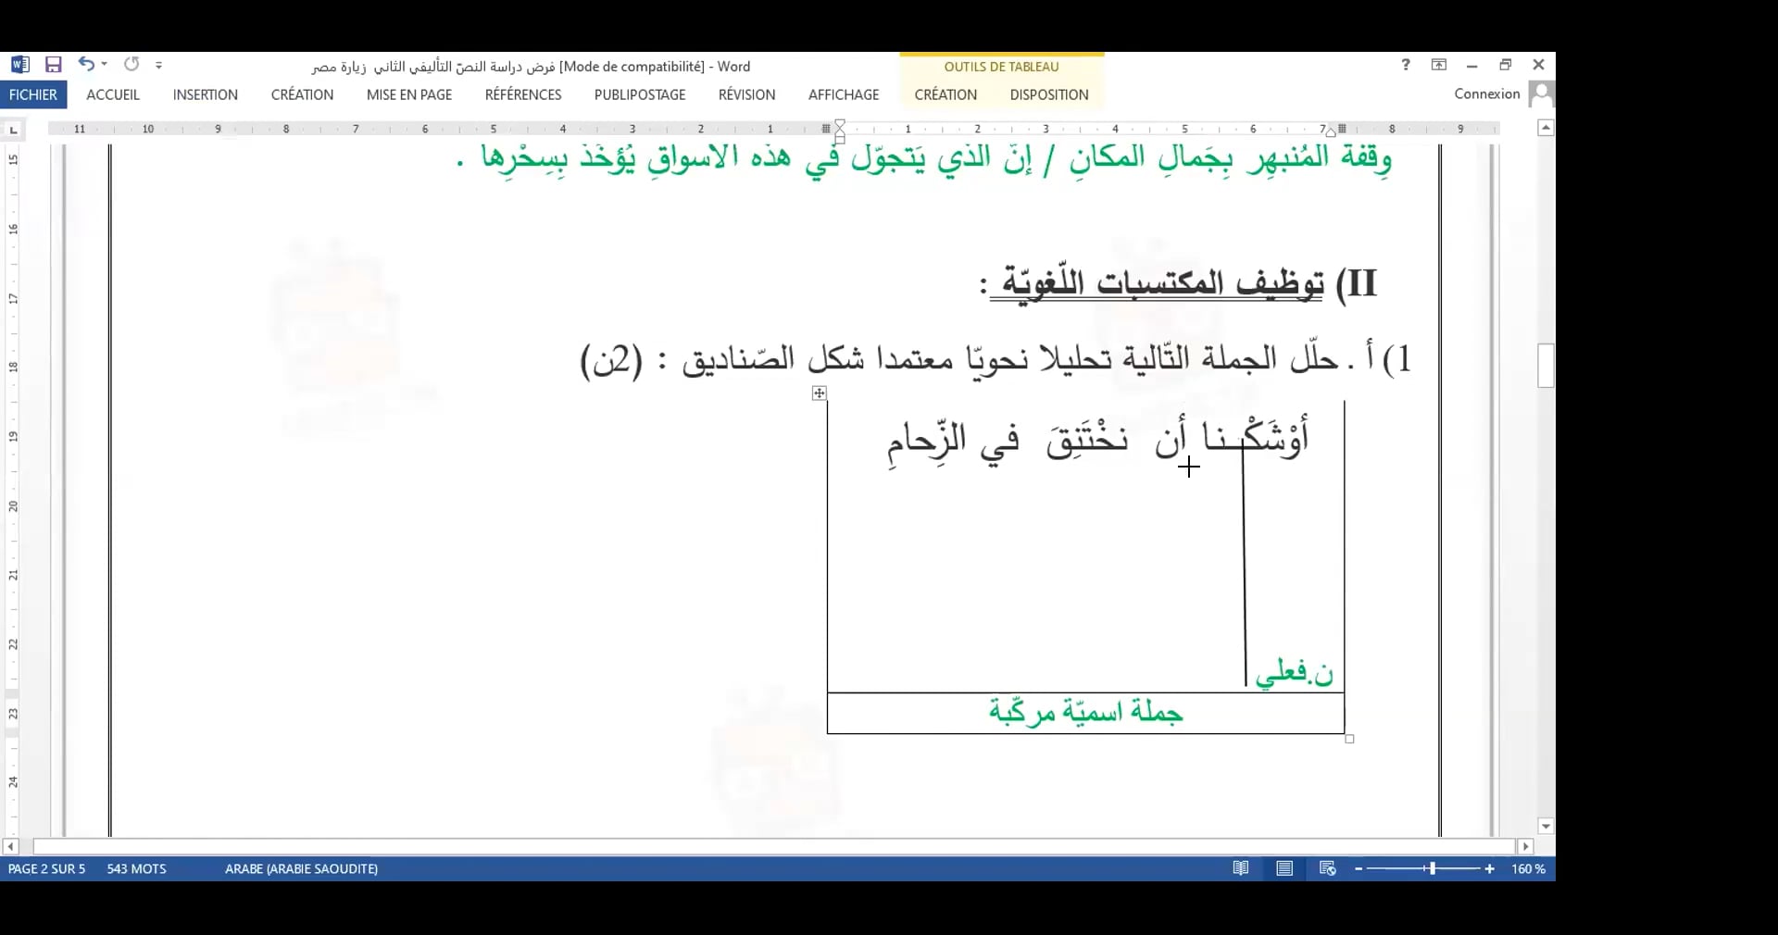The height and width of the screenshot is (935, 1778).
Task: Open Word Help question mark
Action: tap(1406, 65)
